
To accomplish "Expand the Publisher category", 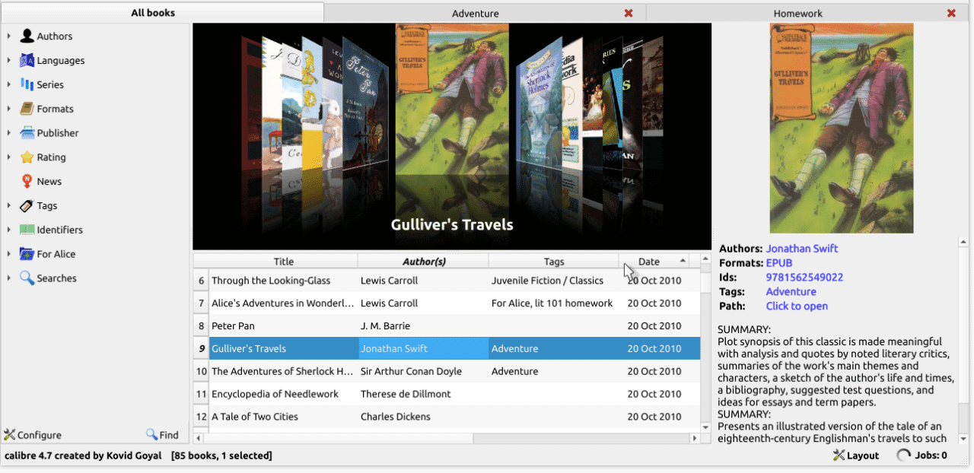I will click(9, 133).
